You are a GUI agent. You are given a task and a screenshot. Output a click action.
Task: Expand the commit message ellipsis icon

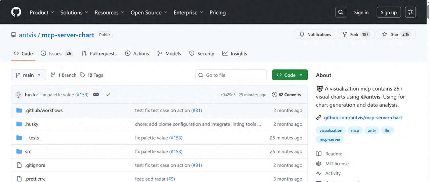pos(96,95)
